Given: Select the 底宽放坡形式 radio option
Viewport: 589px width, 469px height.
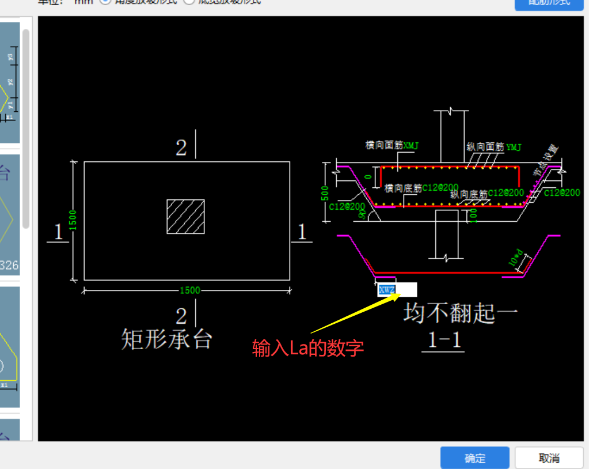Looking at the screenshot, I should click(189, 2).
